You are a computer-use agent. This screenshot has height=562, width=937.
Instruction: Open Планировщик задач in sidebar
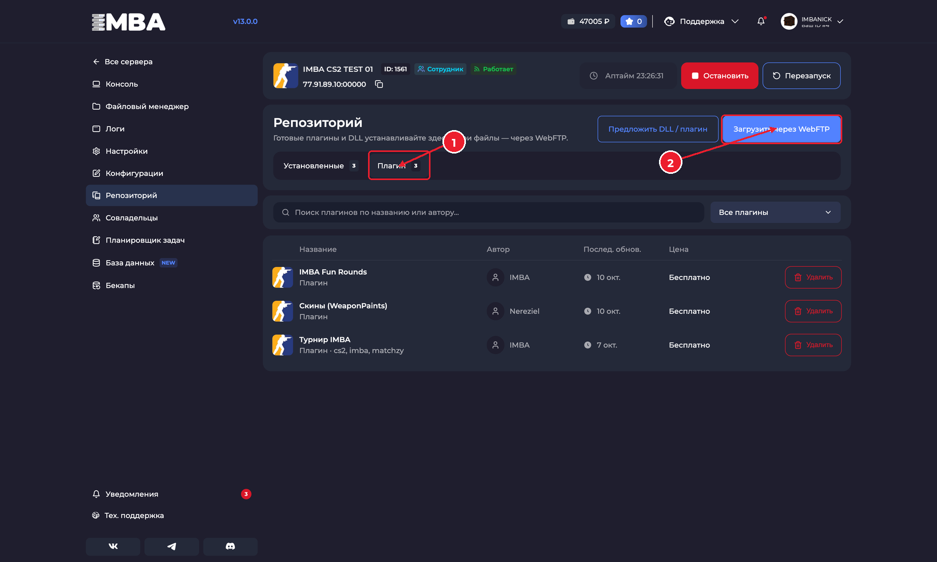172,240
